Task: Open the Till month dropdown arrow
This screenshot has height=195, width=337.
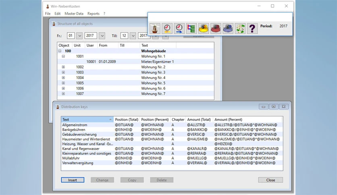Action: [133, 35]
